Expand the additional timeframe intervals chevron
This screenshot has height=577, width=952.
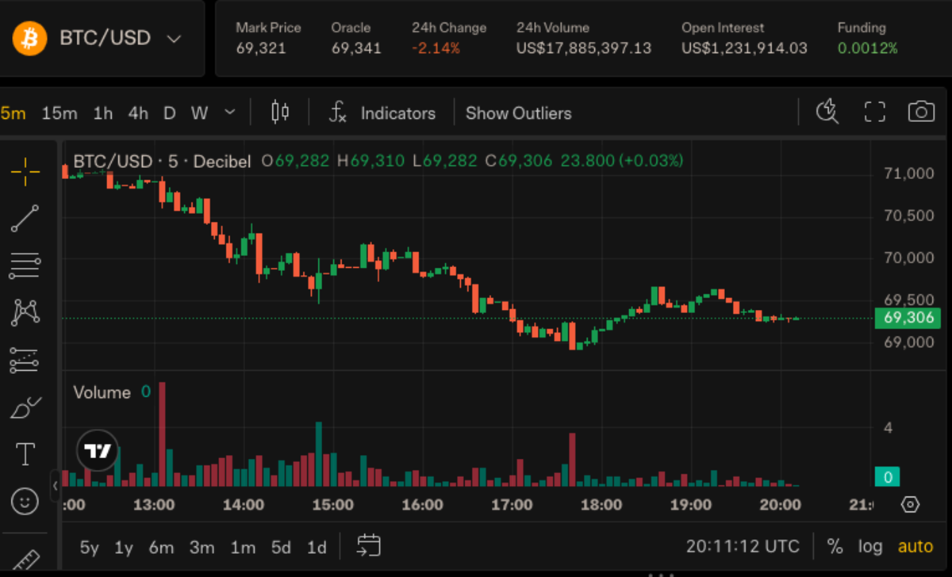(230, 113)
